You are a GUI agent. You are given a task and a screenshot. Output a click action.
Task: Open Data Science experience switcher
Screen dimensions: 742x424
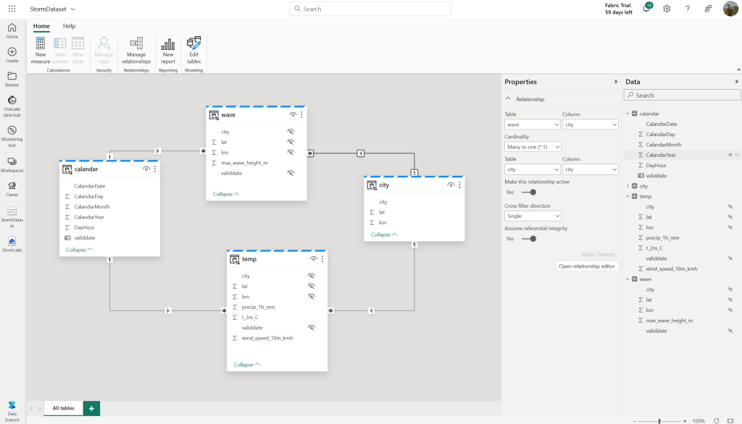12,411
